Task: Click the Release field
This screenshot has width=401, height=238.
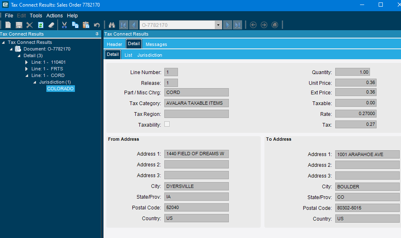Action: tap(171, 83)
